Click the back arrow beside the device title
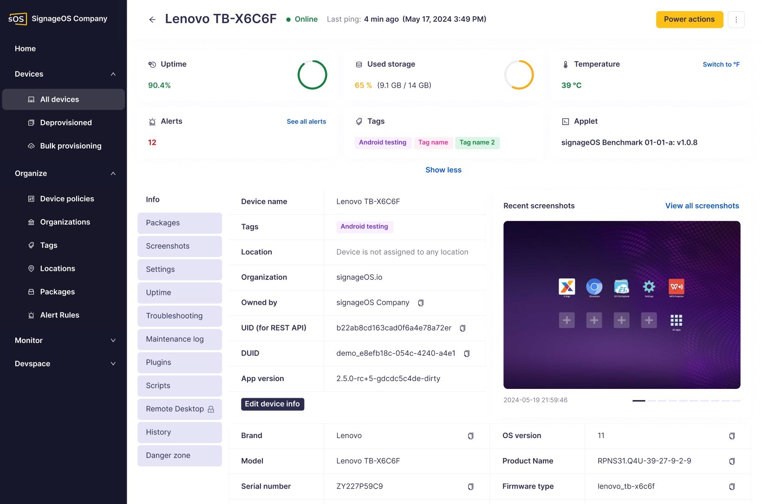 click(152, 19)
